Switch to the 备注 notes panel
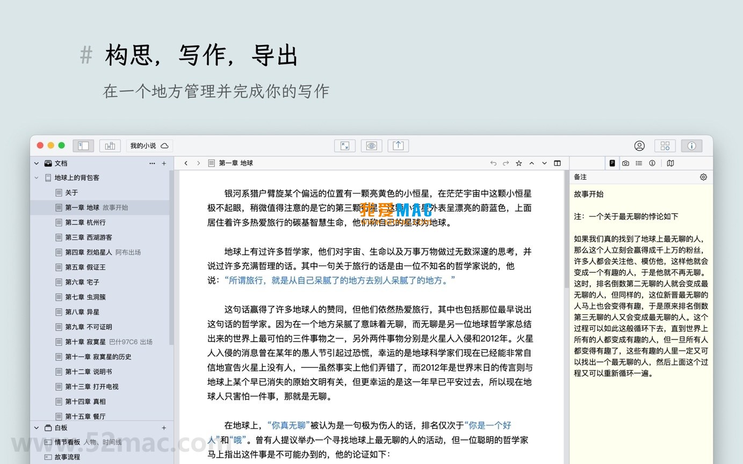Viewport: 743px width, 464px height. pyautogui.click(x=612, y=163)
